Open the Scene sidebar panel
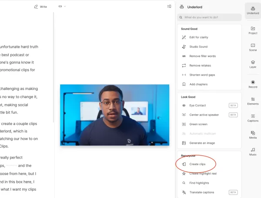 point(253,47)
